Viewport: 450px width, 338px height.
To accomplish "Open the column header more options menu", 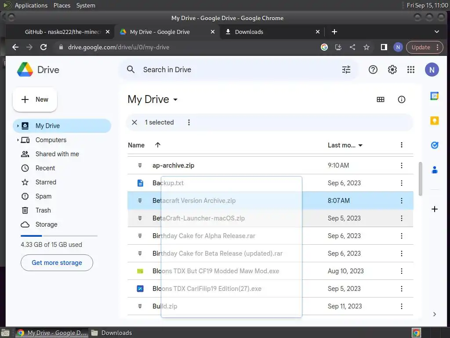I will point(401,145).
